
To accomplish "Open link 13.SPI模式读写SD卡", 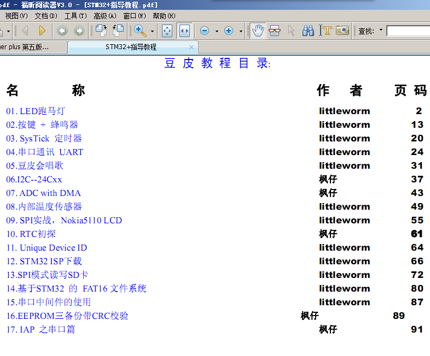I will point(47,275).
